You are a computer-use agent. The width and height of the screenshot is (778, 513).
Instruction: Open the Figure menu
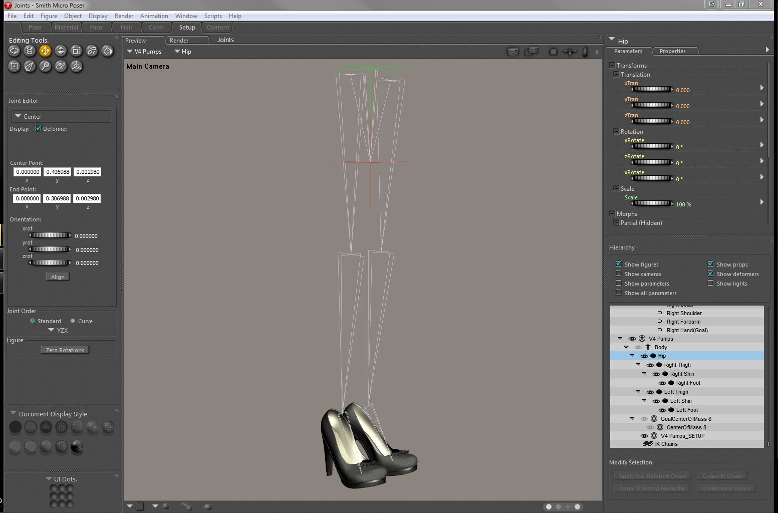49,16
